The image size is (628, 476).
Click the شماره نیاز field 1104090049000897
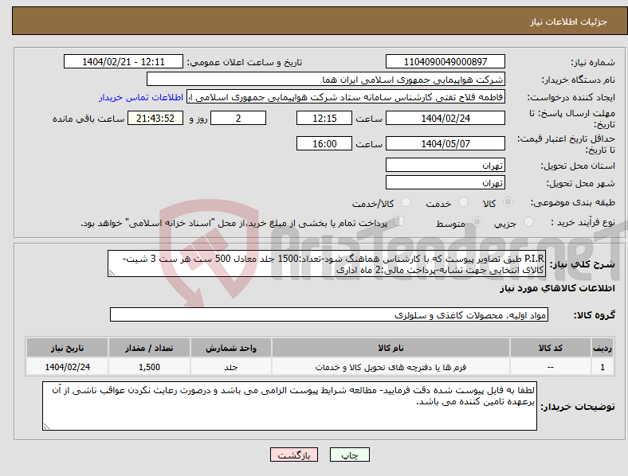[x=445, y=61]
